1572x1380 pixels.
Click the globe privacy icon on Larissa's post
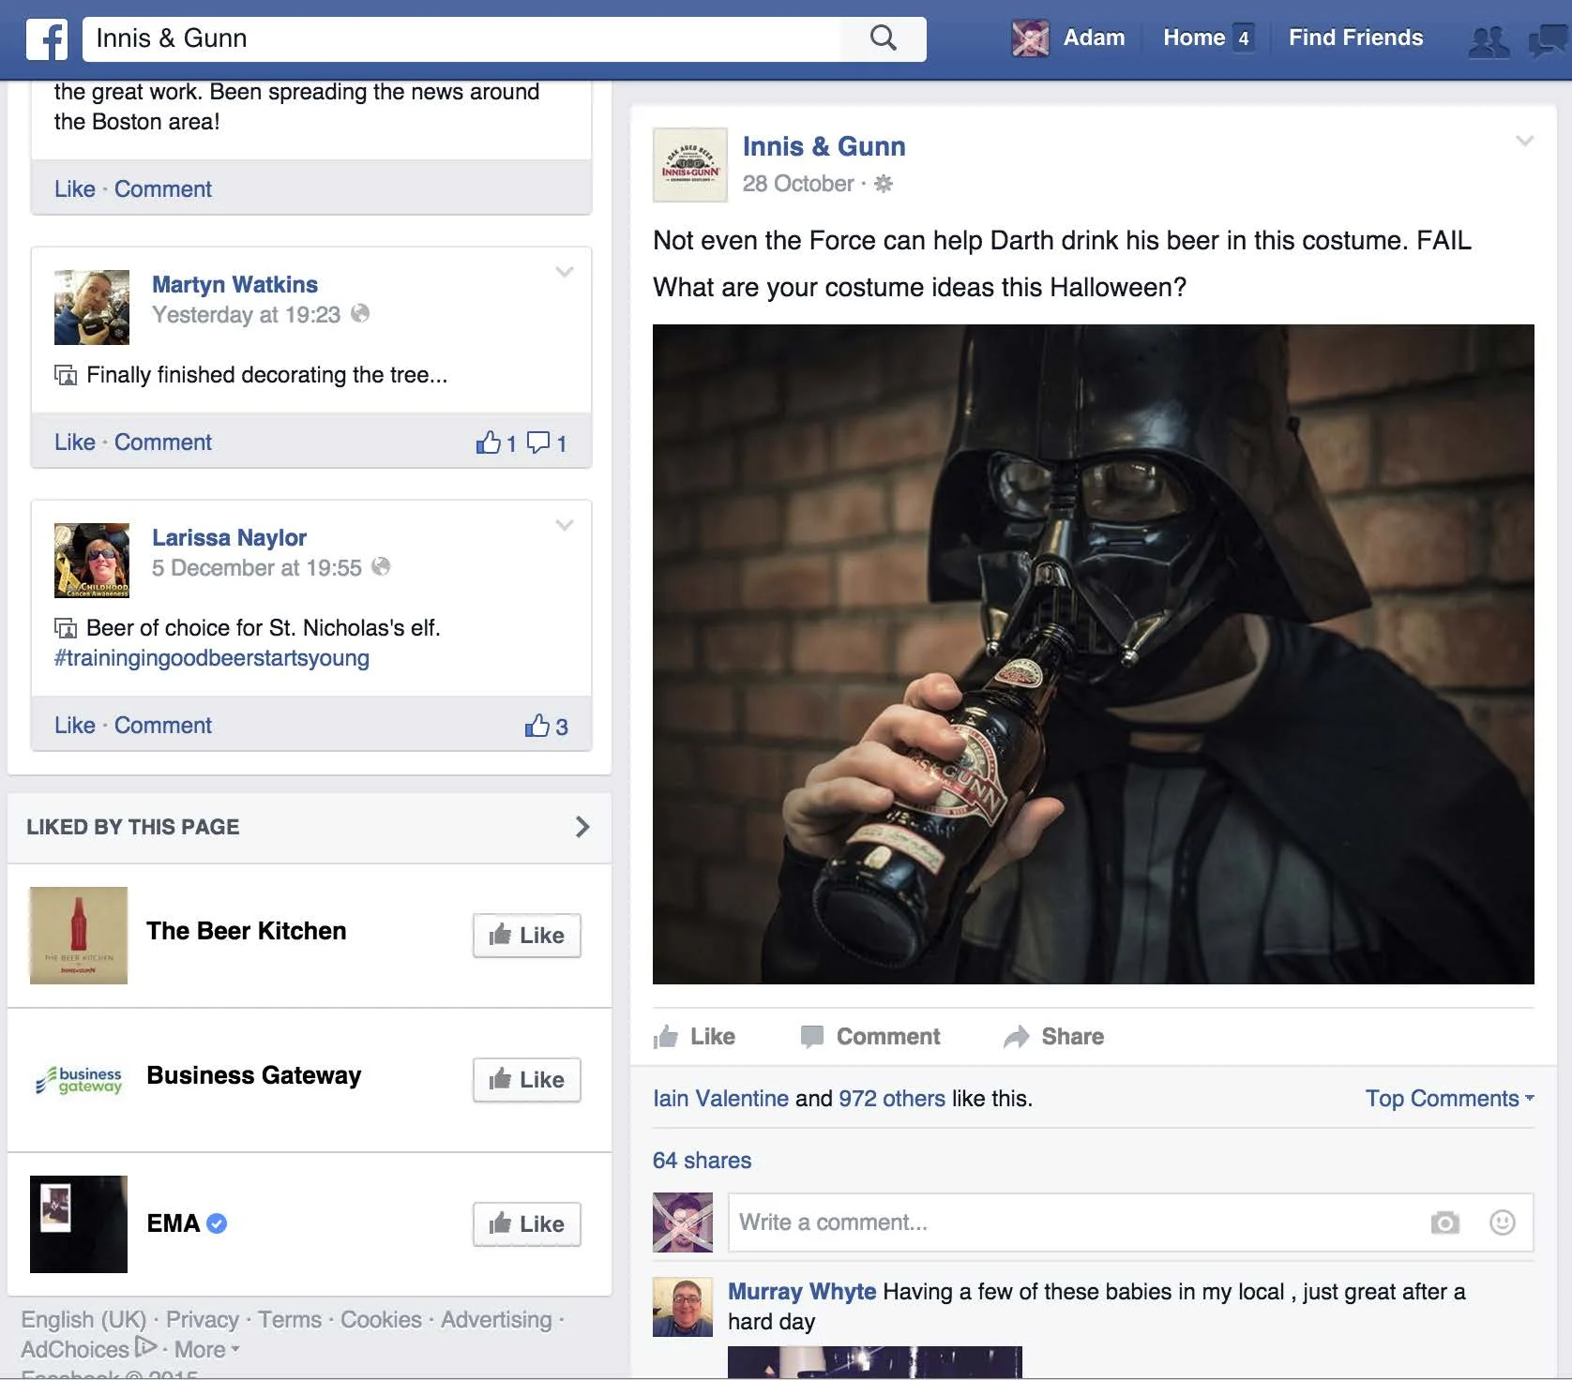(381, 566)
